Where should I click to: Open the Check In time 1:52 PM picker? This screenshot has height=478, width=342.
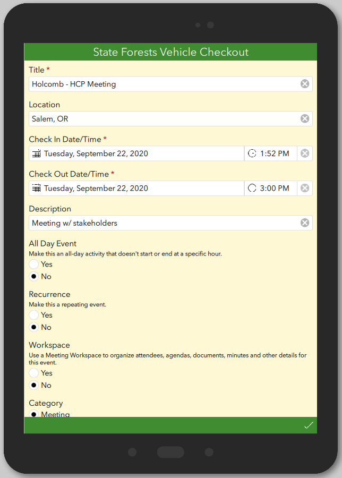click(x=271, y=153)
